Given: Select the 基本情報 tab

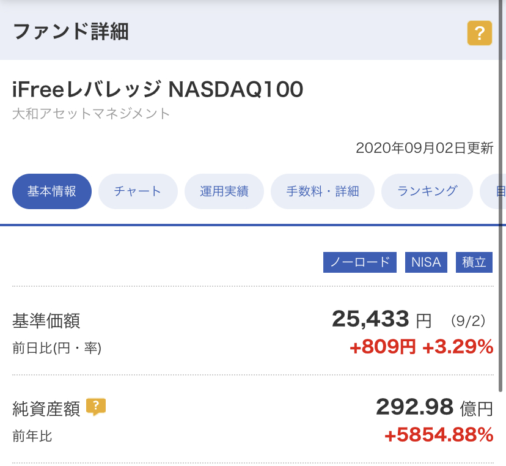Looking at the screenshot, I should click(x=52, y=191).
